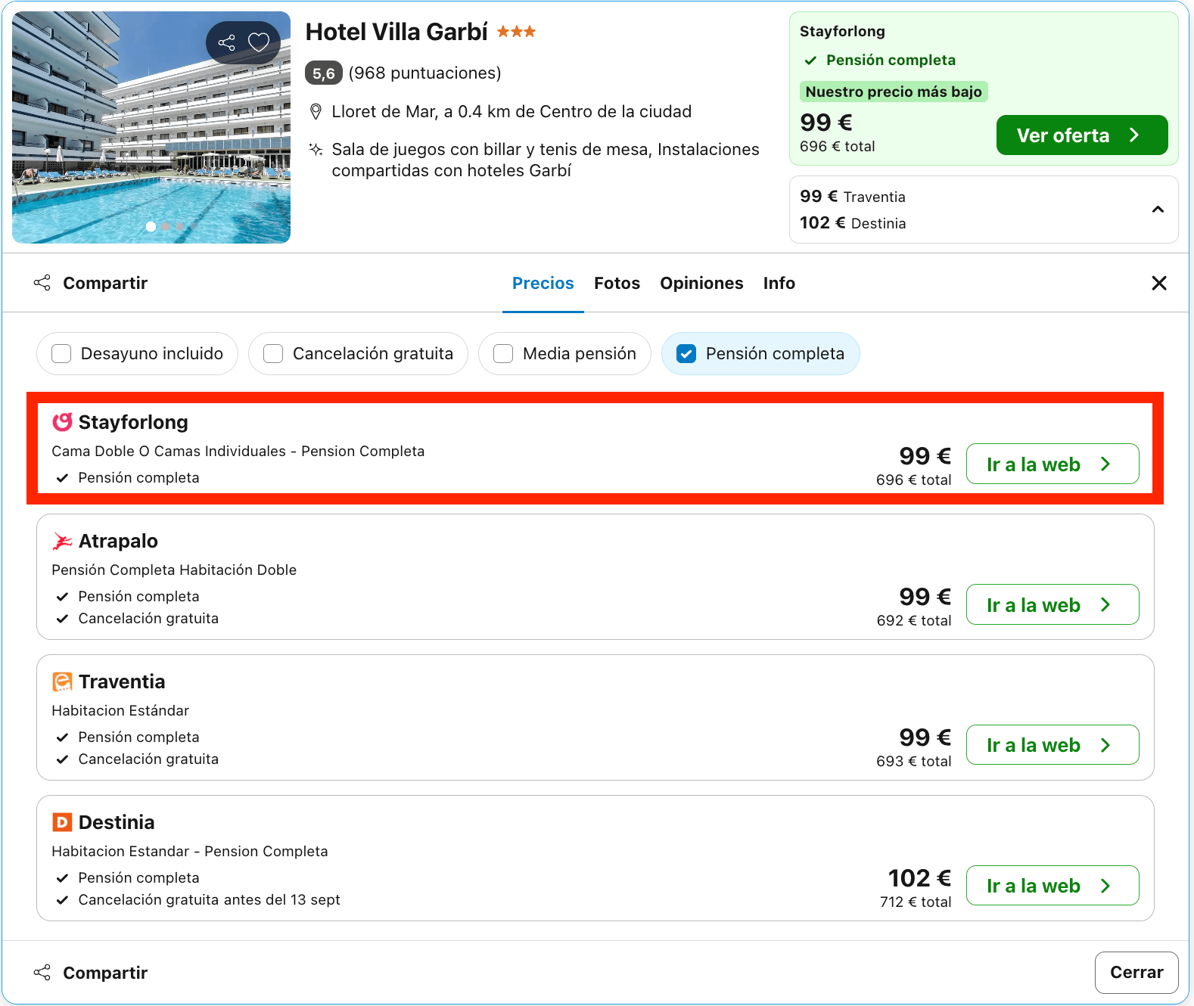This screenshot has width=1194, height=1006.
Task: Click the share icon on the hotel photo
Action: pos(227,42)
